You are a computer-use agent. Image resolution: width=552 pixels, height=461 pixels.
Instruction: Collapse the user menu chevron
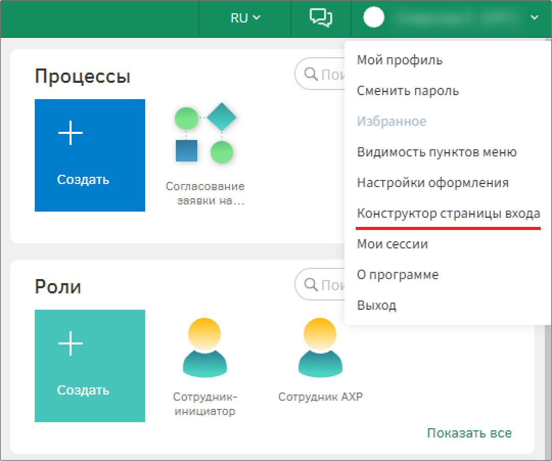[535, 17]
